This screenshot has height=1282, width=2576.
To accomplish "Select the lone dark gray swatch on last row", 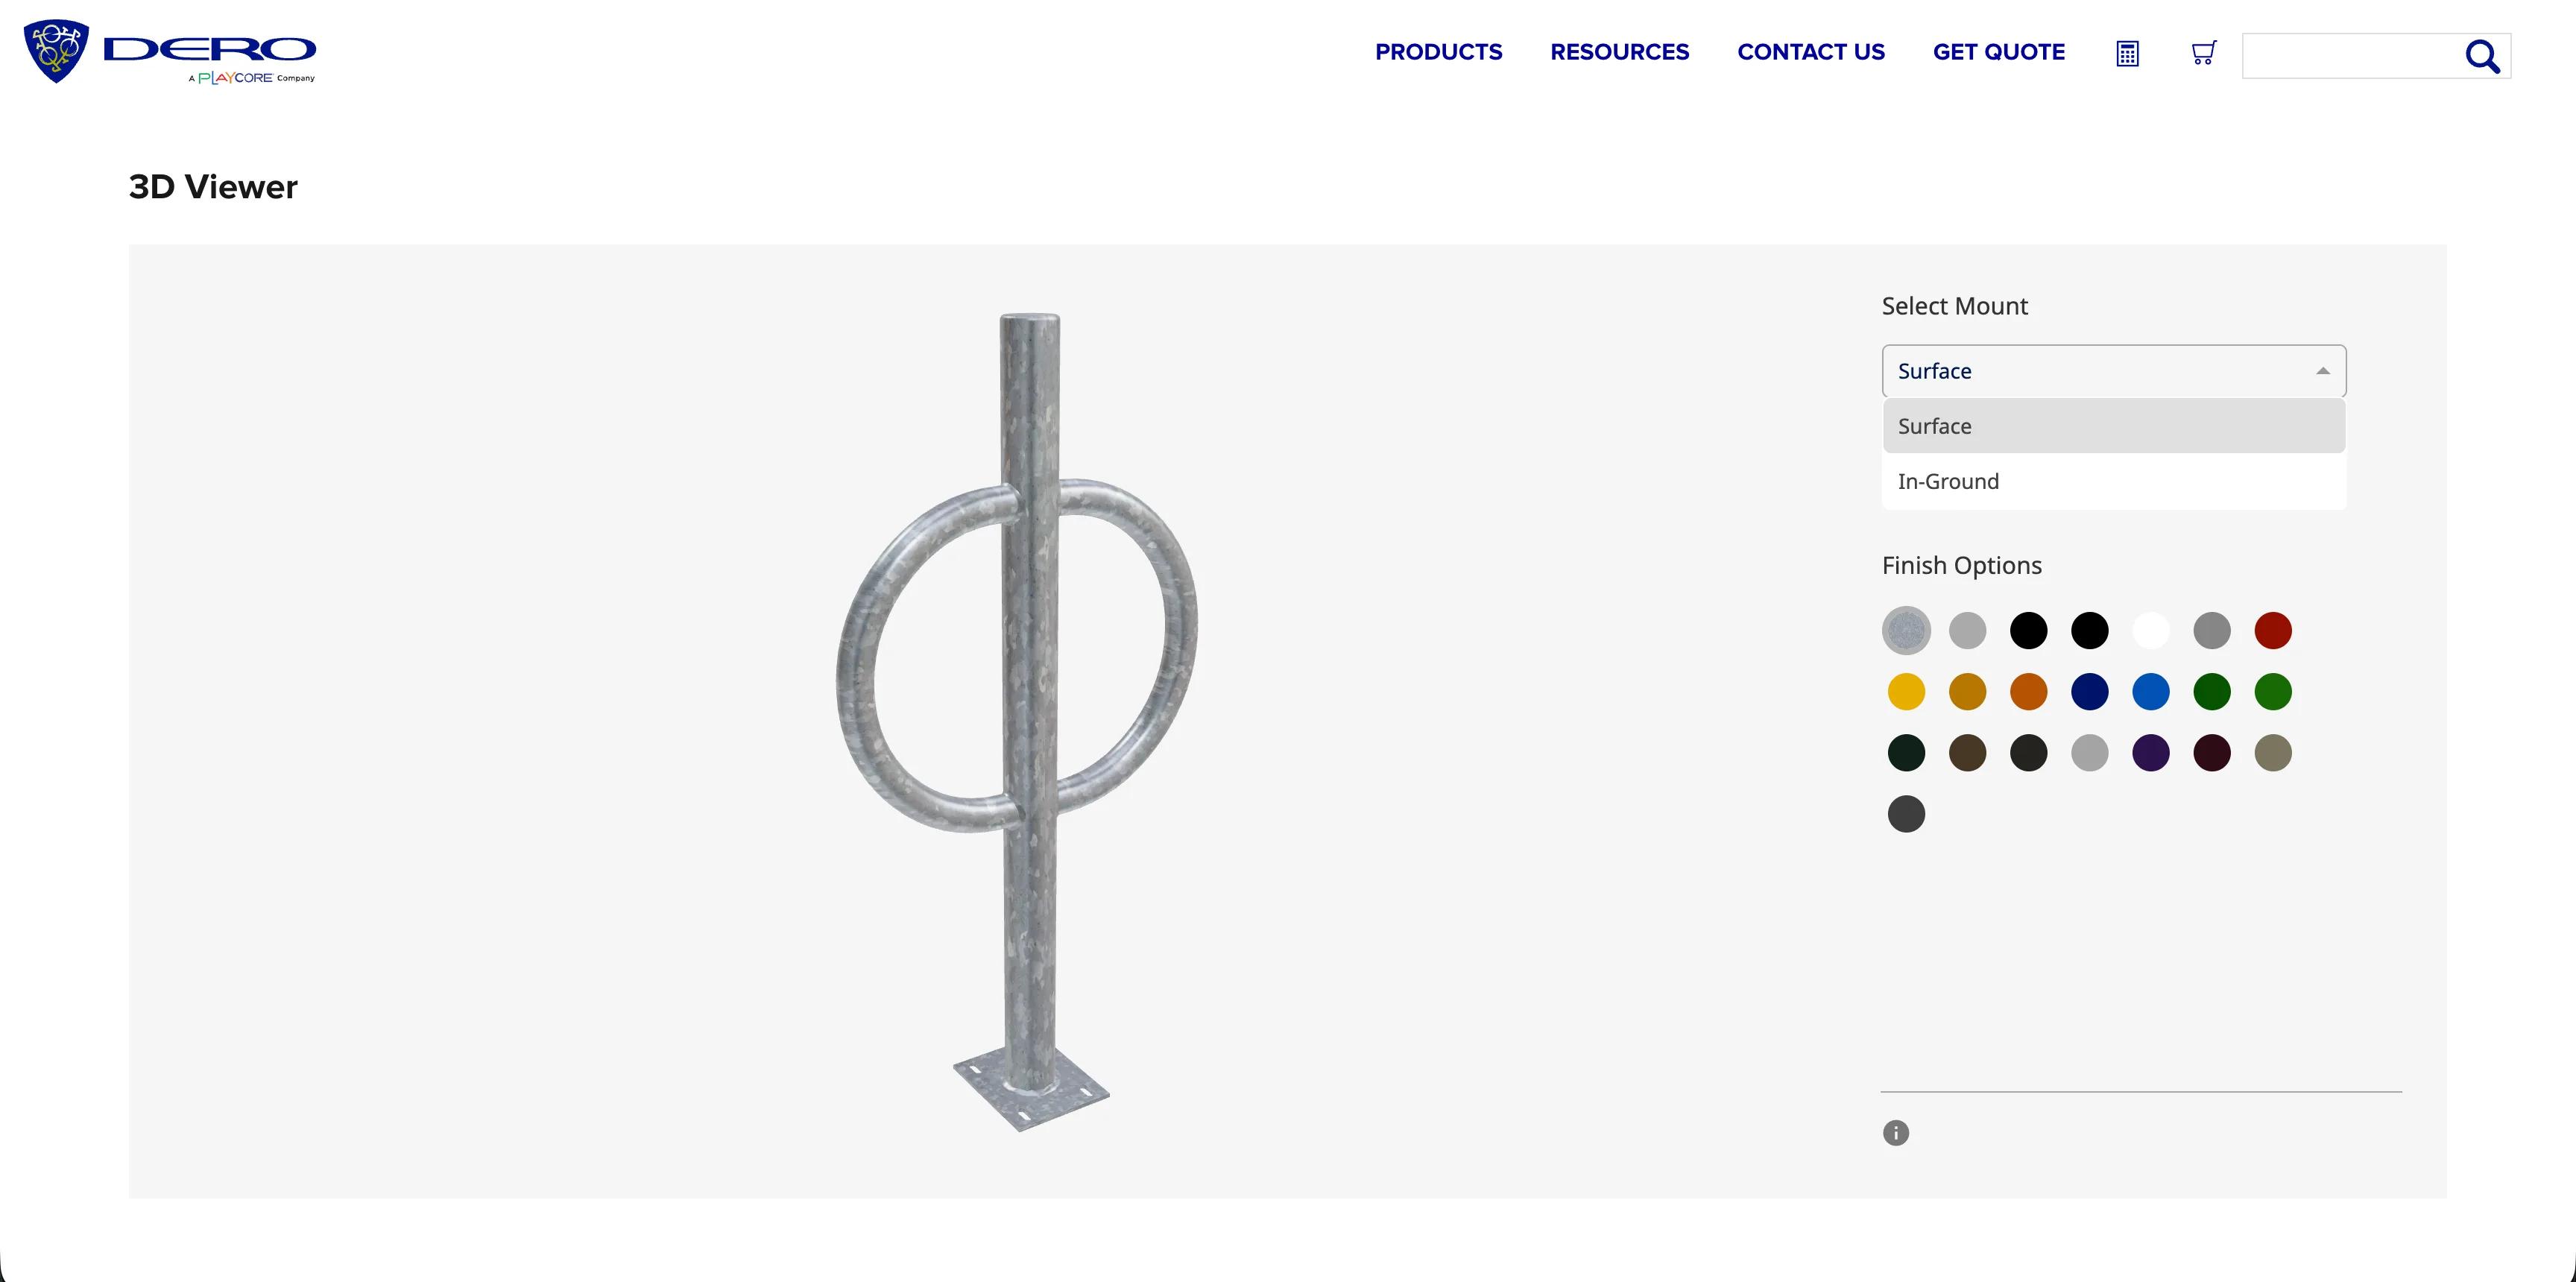I will coord(1906,814).
